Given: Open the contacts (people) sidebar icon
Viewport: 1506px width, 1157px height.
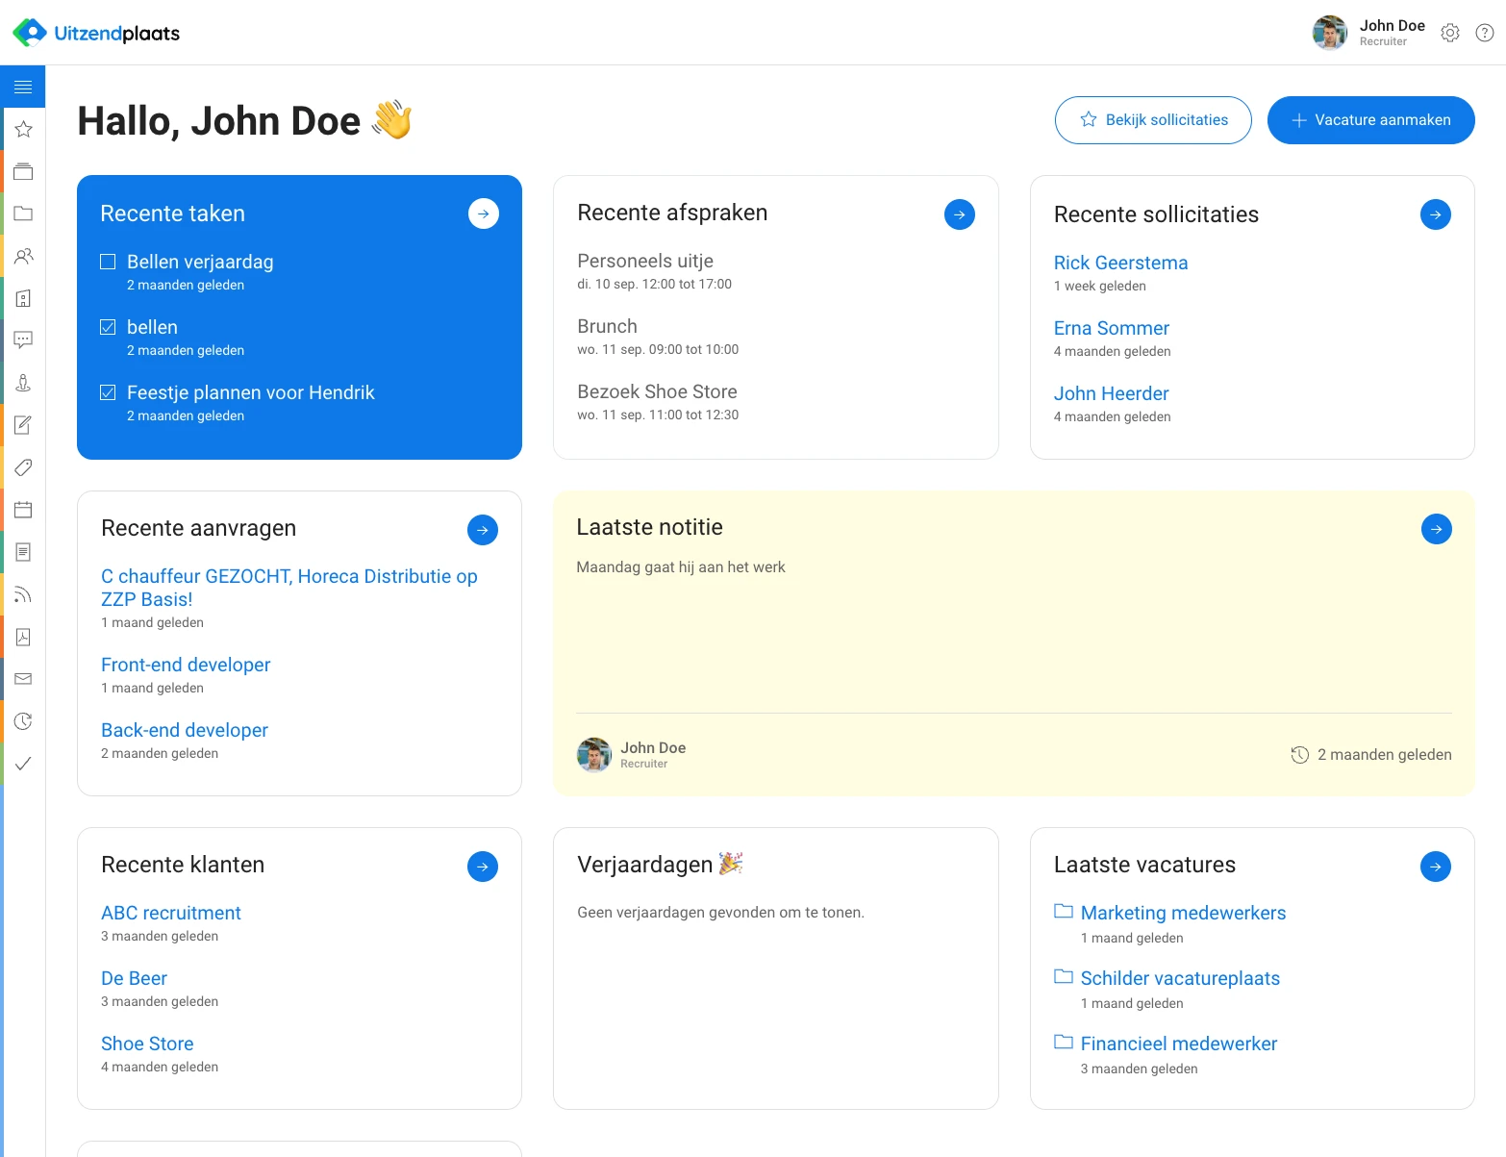Looking at the screenshot, I should point(23,256).
